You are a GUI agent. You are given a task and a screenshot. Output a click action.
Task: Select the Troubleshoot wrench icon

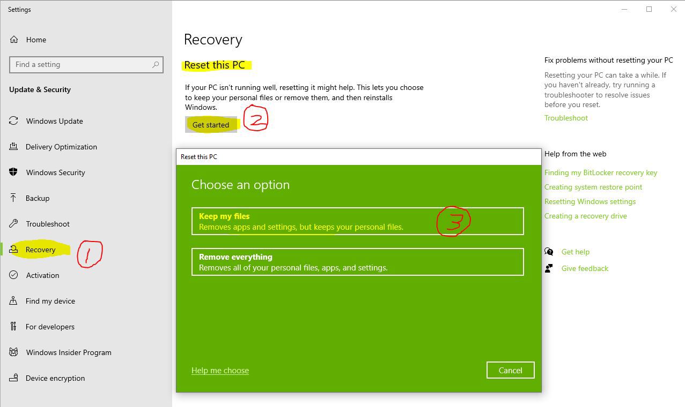[x=13, y=224]
